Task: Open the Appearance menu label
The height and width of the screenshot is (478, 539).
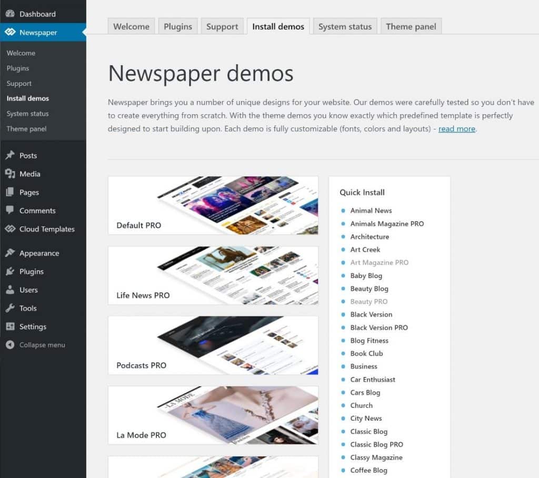Action: coord(39,253)
